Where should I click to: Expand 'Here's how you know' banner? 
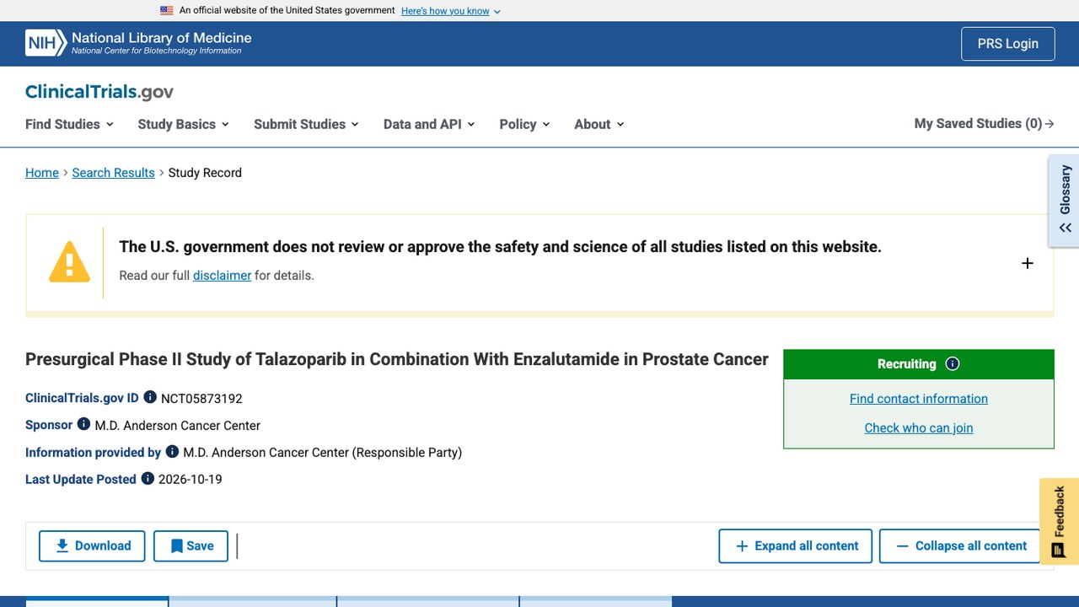(x=451, y=11)
